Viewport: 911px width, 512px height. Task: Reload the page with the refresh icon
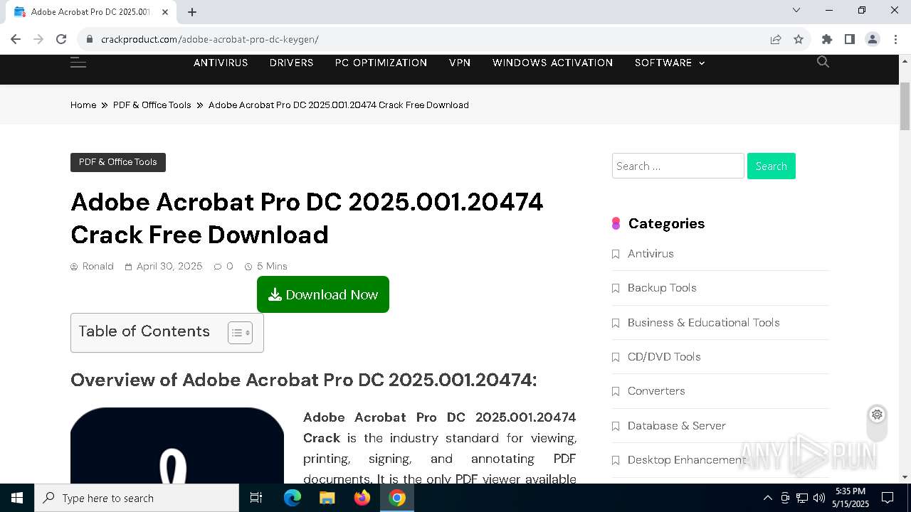tap(61, 39)
